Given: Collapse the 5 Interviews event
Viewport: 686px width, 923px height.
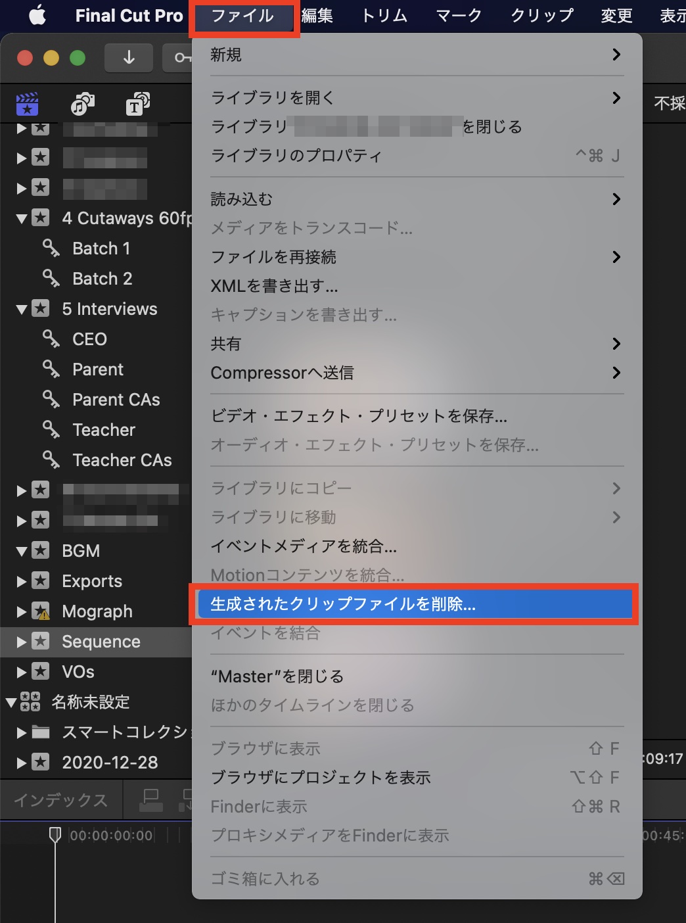Looking at the screenshot, I should 22,309.
